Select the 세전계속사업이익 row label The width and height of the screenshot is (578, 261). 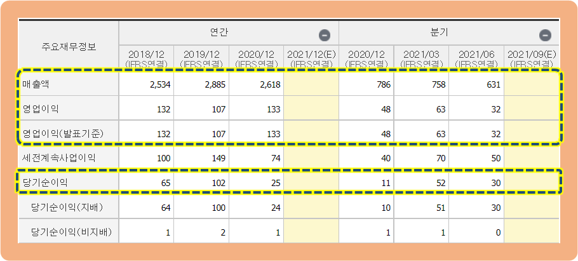[x=59, y=159]
